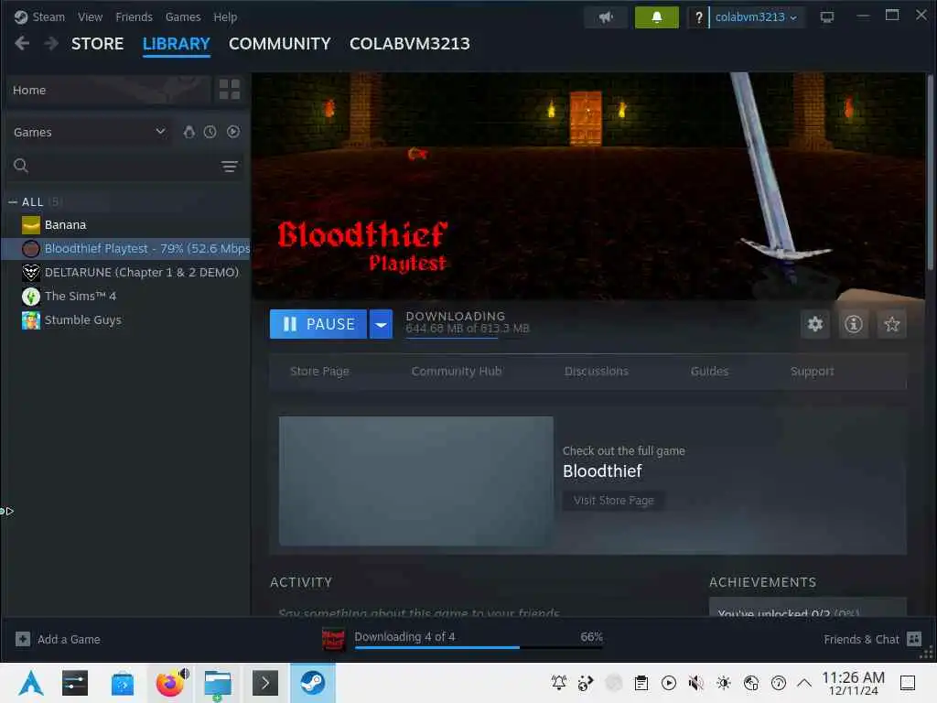Toggle sort by recent activity clock

tap(210, 132)
